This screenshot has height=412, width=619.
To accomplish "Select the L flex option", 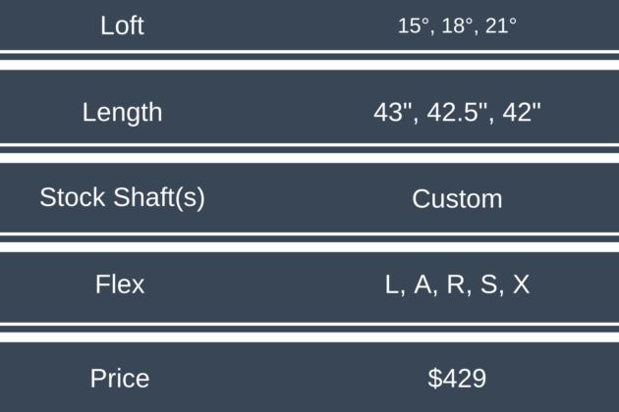I will point(392,284).
